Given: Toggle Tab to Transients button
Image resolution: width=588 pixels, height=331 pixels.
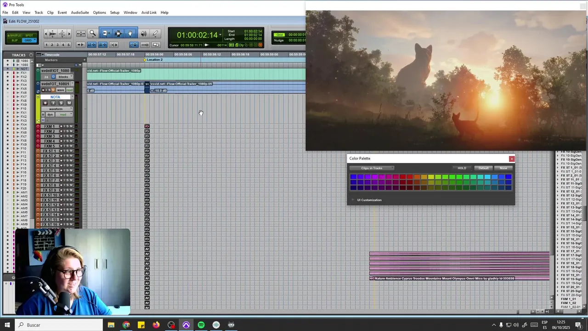Looking at the screenshot, I should pyautogui.click(x=81, y=45).
